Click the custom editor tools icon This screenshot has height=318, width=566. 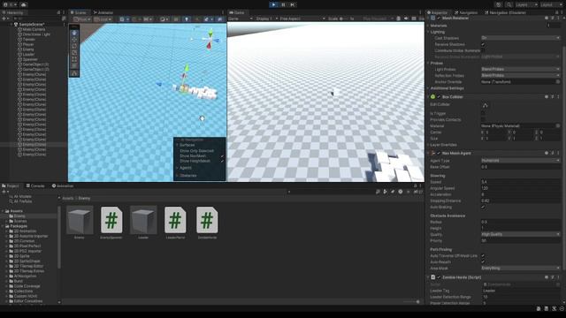[x=74, y=73]
